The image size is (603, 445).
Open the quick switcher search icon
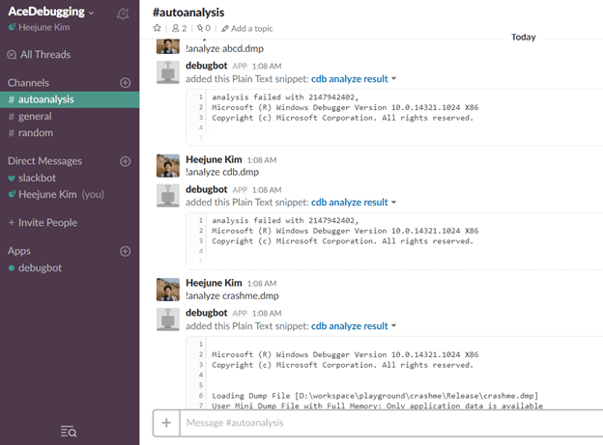click(x=69, y=431)
